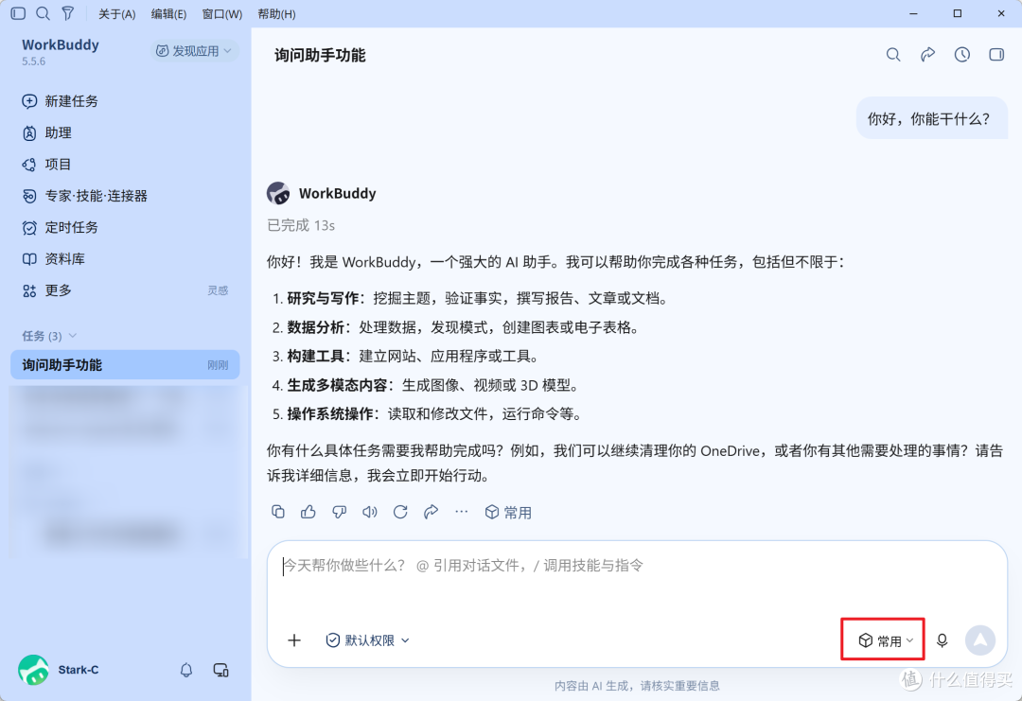Click the user message 你好，你能干什么？

click(932, 118)
